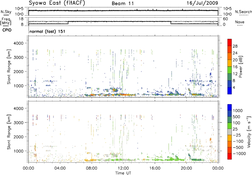Click the 'Slant Range [km]' label of power panel
Viewport: 252px width, 175px height.
tap(9, 67)
